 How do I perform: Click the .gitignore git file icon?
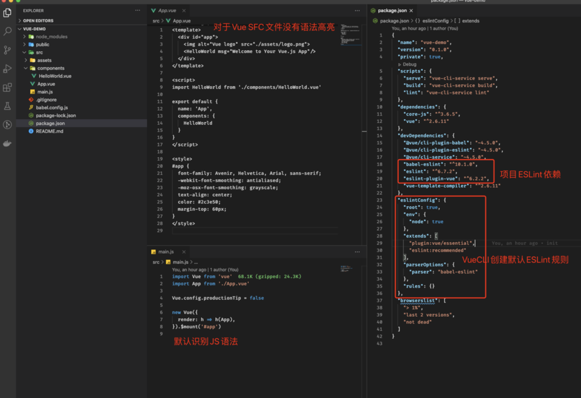pyautogui.click(x=31, y=100)
